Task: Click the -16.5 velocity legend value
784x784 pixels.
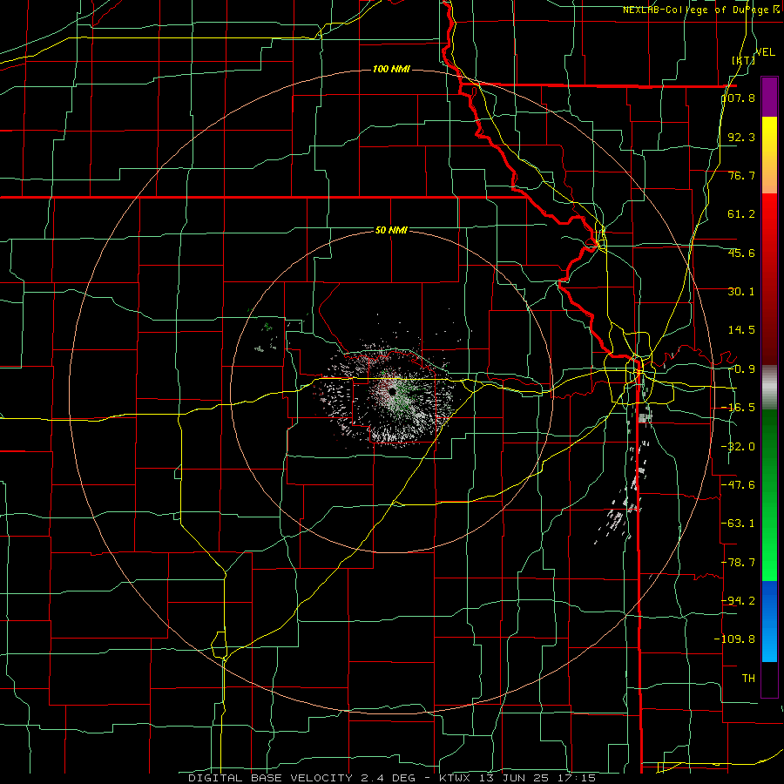Action: point(739,408)
